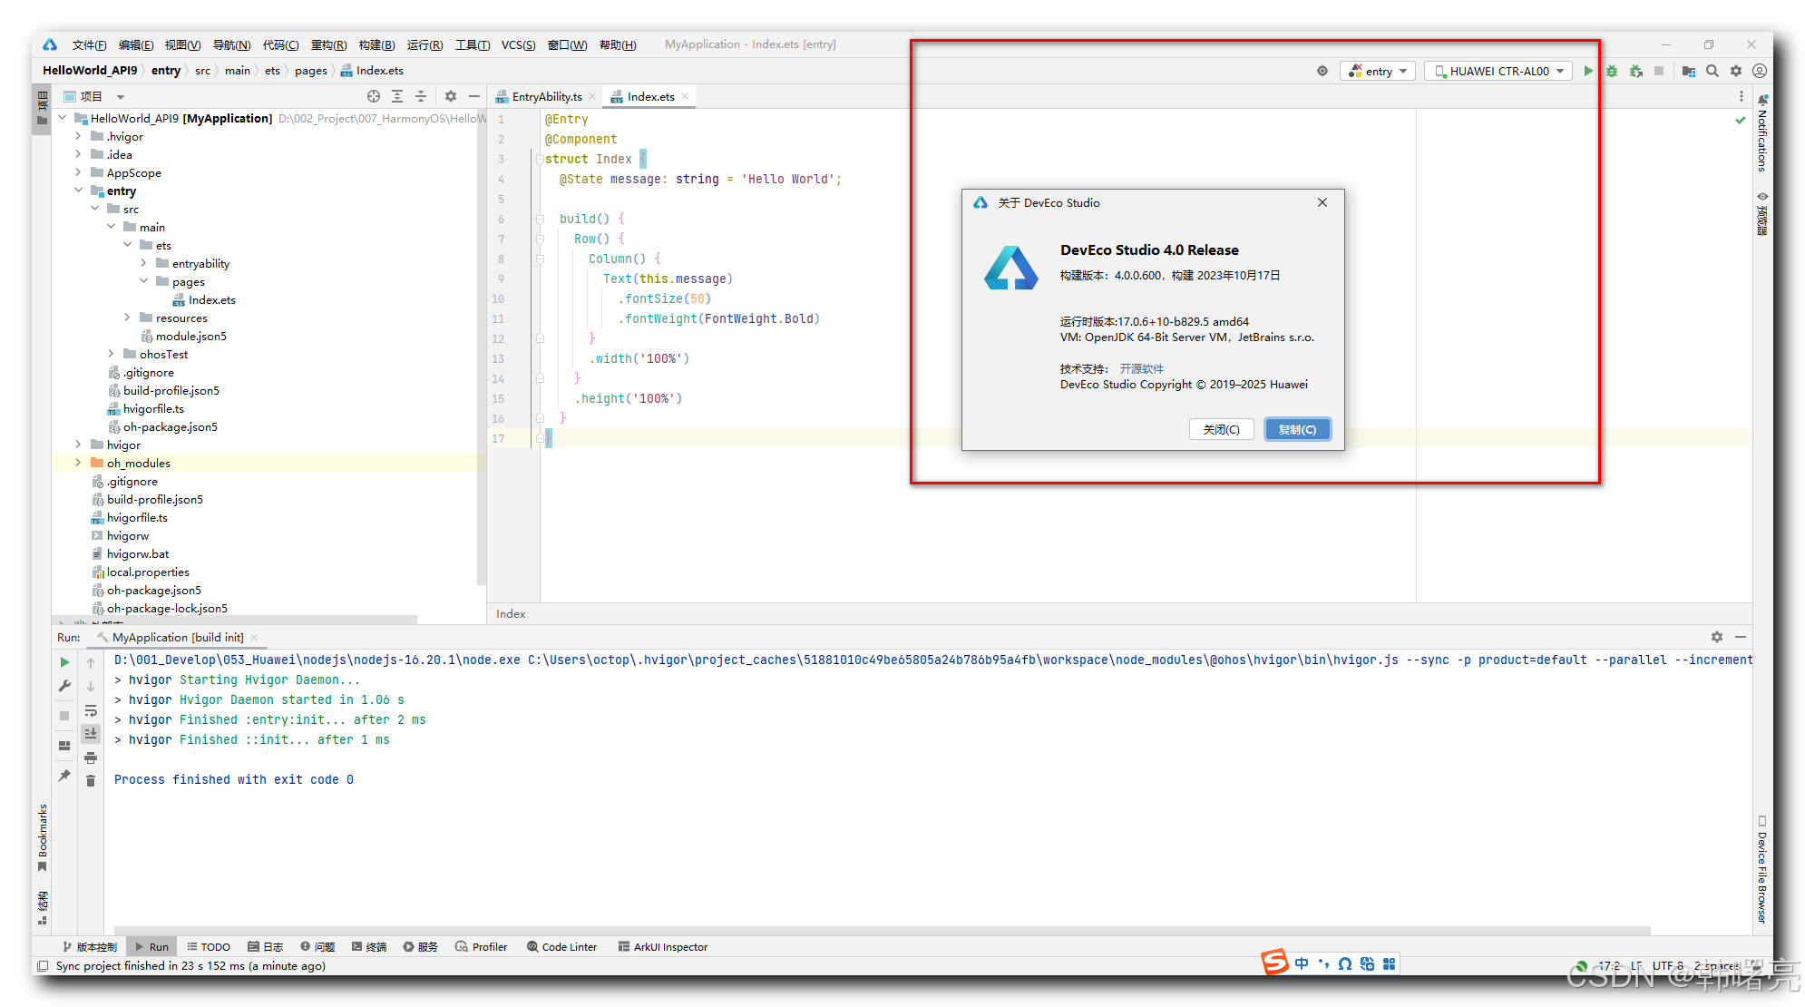Open the Code Linter tool window
This screenshot has height=1007, width=1805.
click(x=561, y=946)
